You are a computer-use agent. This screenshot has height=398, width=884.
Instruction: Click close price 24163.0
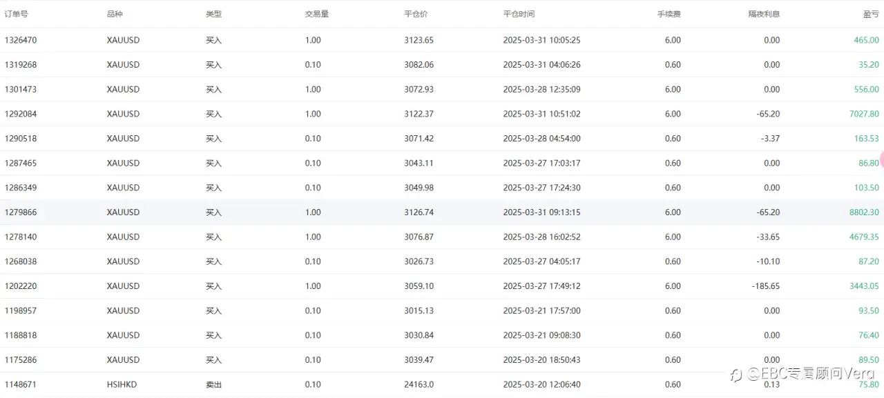419,384
